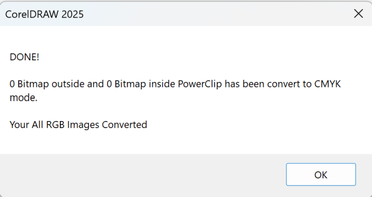Click the OK button to dismiss dialog
372x197 pixels.
click(321, 174)
